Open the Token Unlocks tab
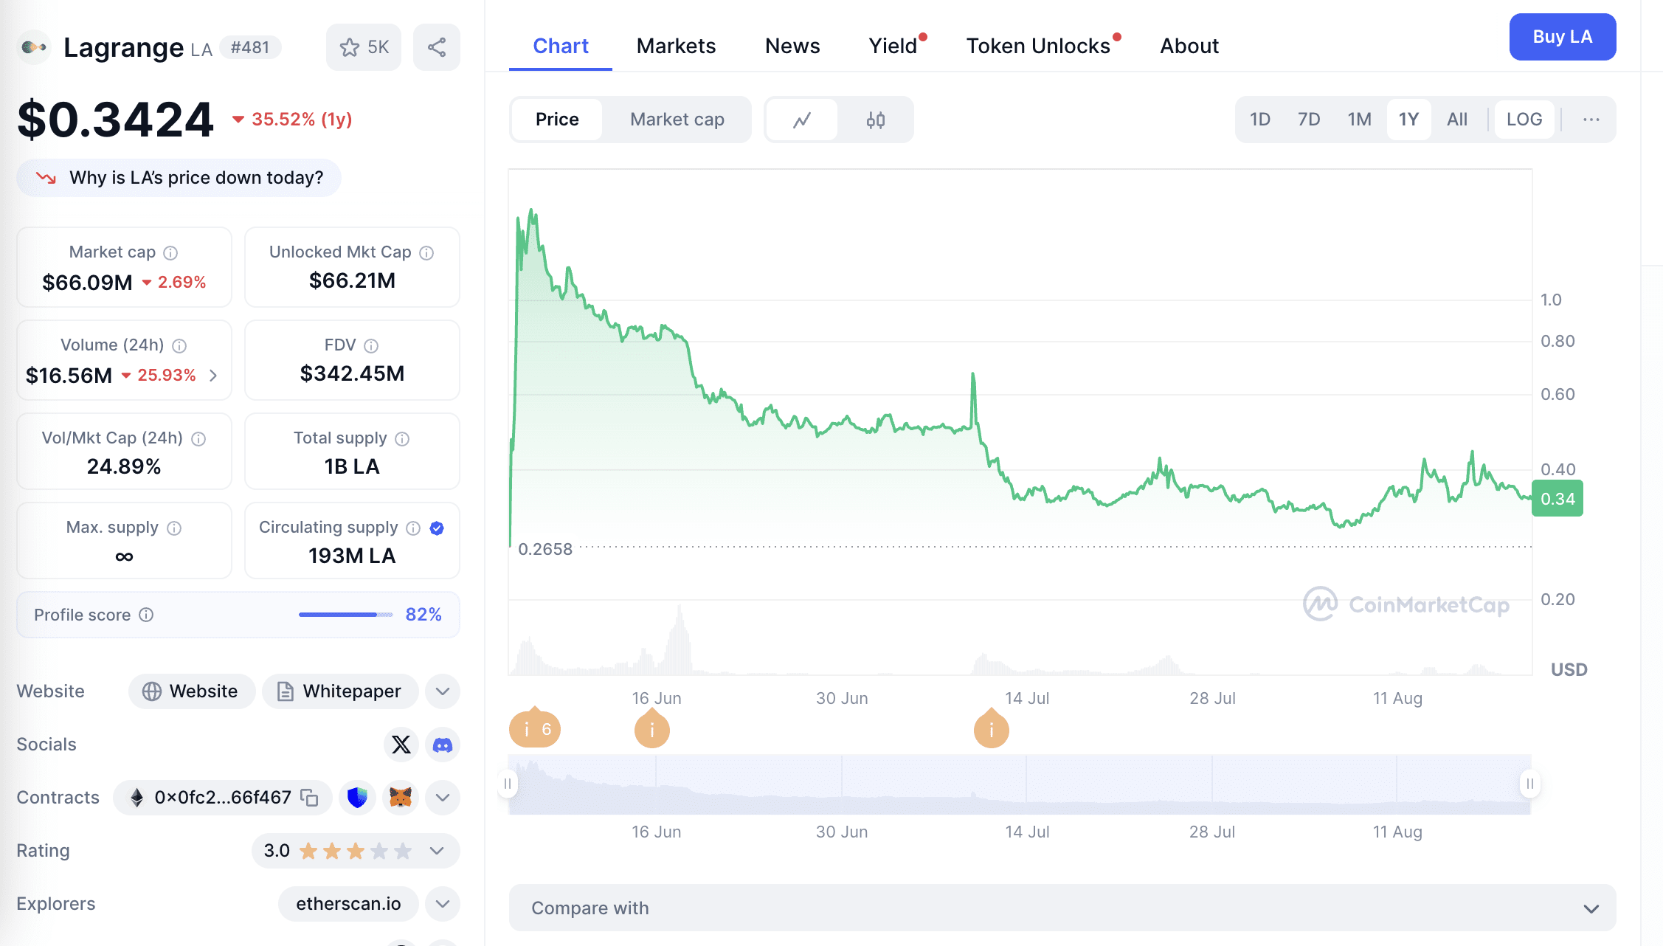1663x946 pixels. pyautogui.click(x=1038, y=46)
